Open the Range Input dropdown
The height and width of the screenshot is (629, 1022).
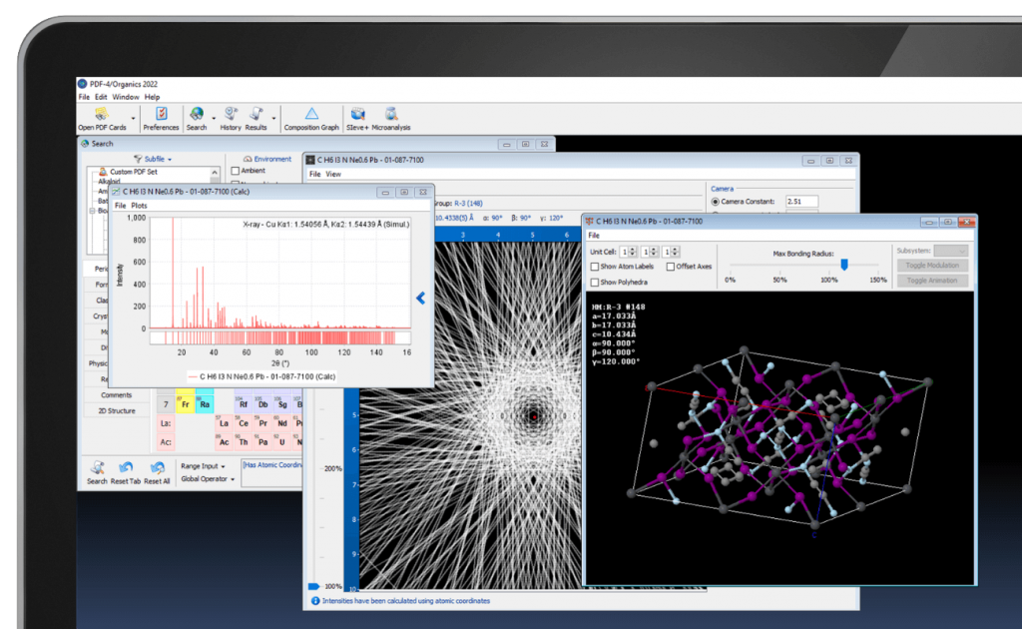(x=203, y=466)
